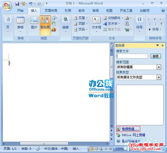The height and width of the screenshot is (153, 167).
Task: Click the spelling proofing icon in status bar
Action: click(x=38, y=149)
